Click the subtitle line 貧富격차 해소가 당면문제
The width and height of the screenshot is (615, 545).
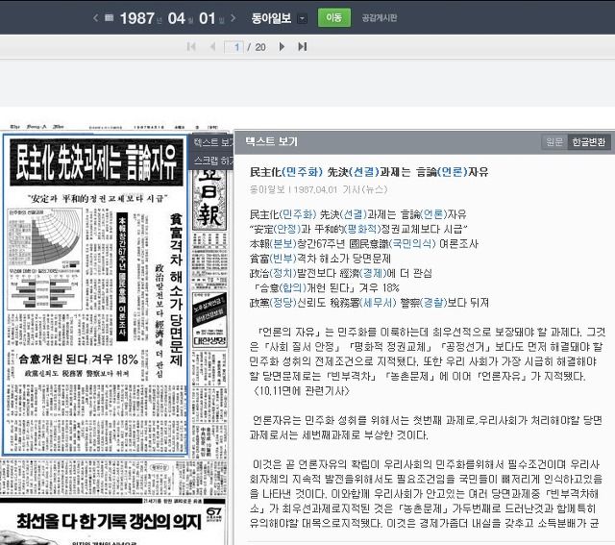pos(320,259)
